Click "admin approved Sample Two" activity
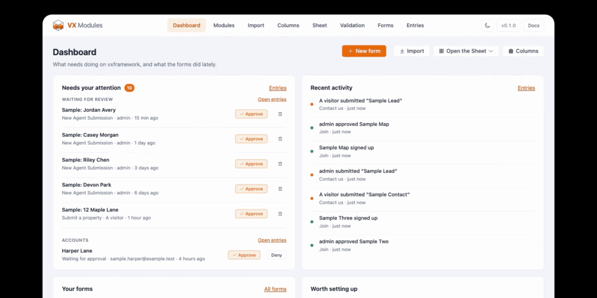Screen dimensions: 597x298 [354, 242]
